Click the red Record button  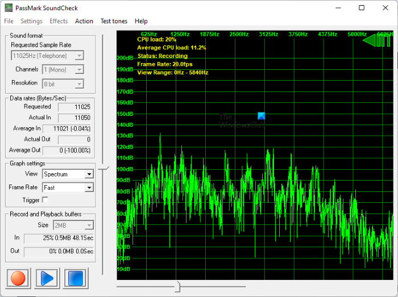[x=19, y=278]
